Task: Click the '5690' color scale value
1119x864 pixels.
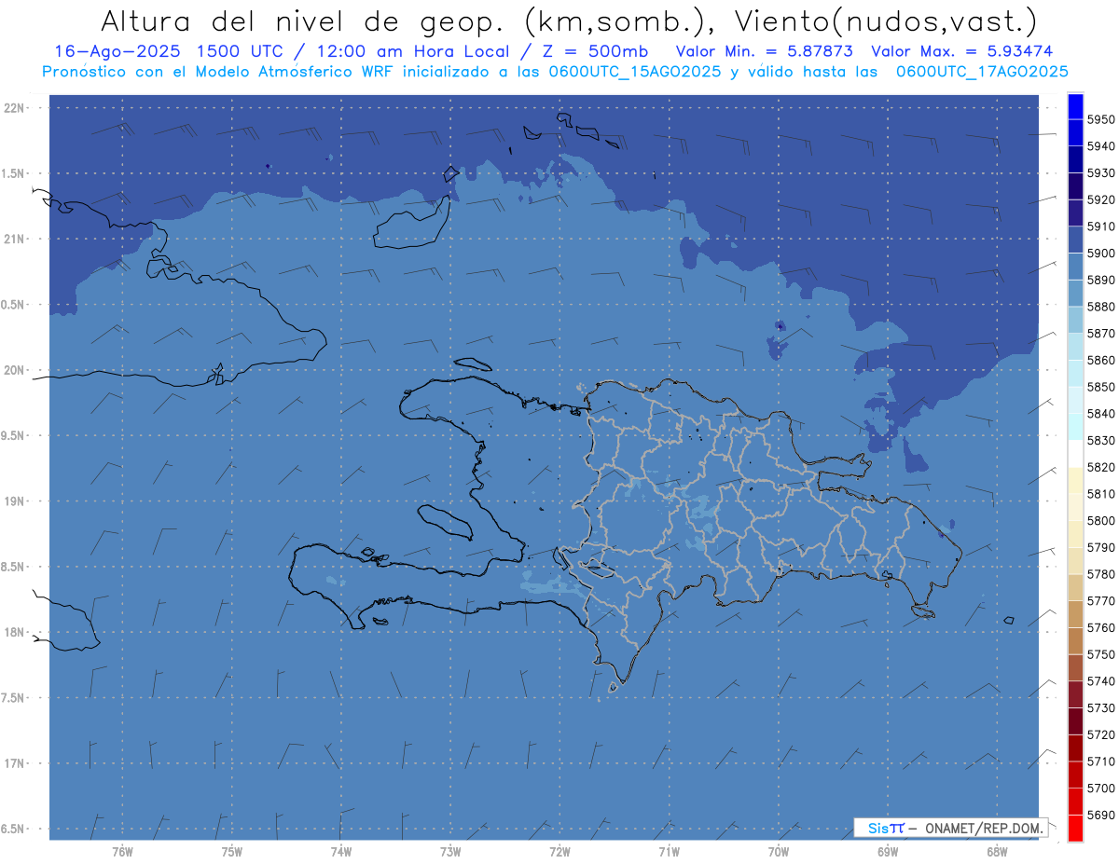Action: pyautogui.click(x=1100, y=815)
